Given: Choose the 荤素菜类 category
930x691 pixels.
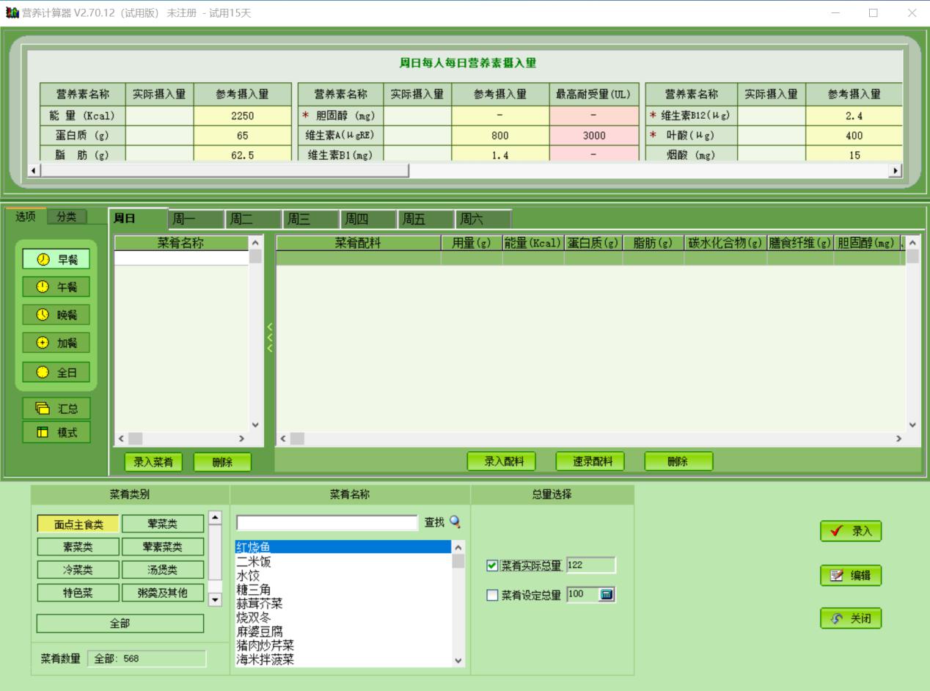Looking at the screenshot, I should point(163,546).
